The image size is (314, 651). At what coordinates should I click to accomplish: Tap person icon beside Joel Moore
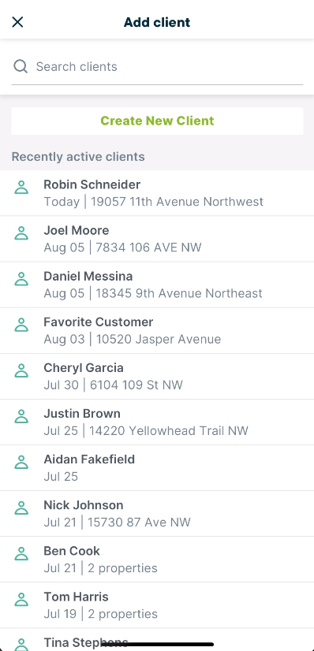pyautogui.click(x=21, y=233)
